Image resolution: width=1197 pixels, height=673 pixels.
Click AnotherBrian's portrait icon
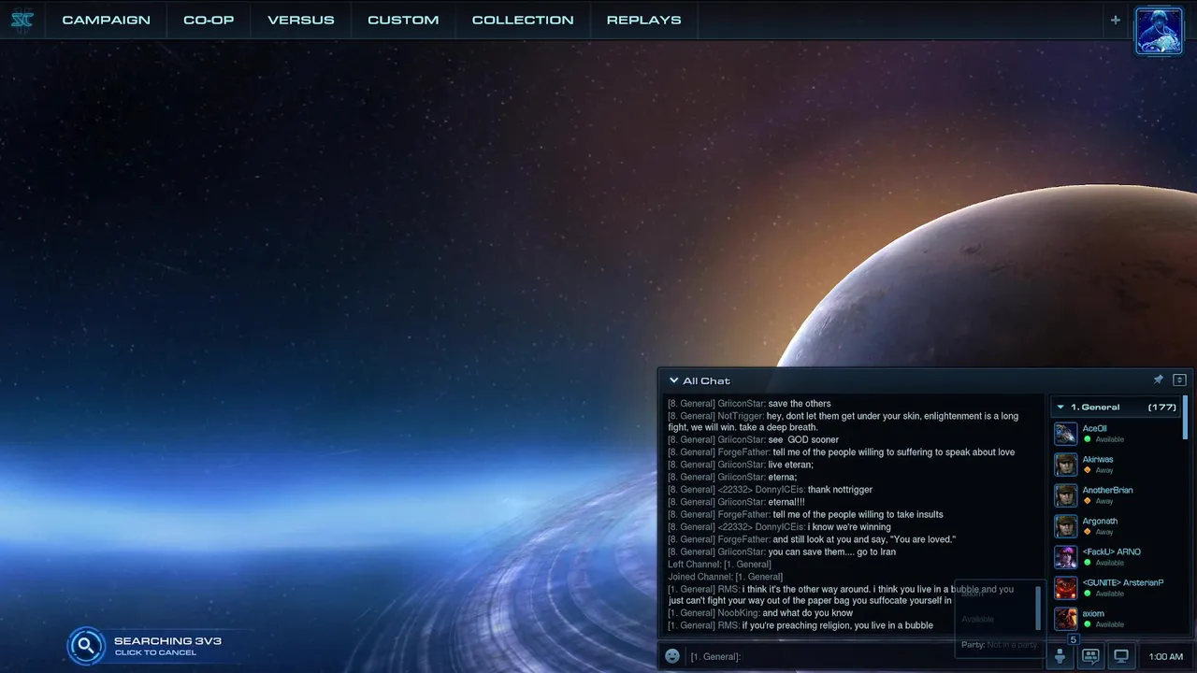1066,495
